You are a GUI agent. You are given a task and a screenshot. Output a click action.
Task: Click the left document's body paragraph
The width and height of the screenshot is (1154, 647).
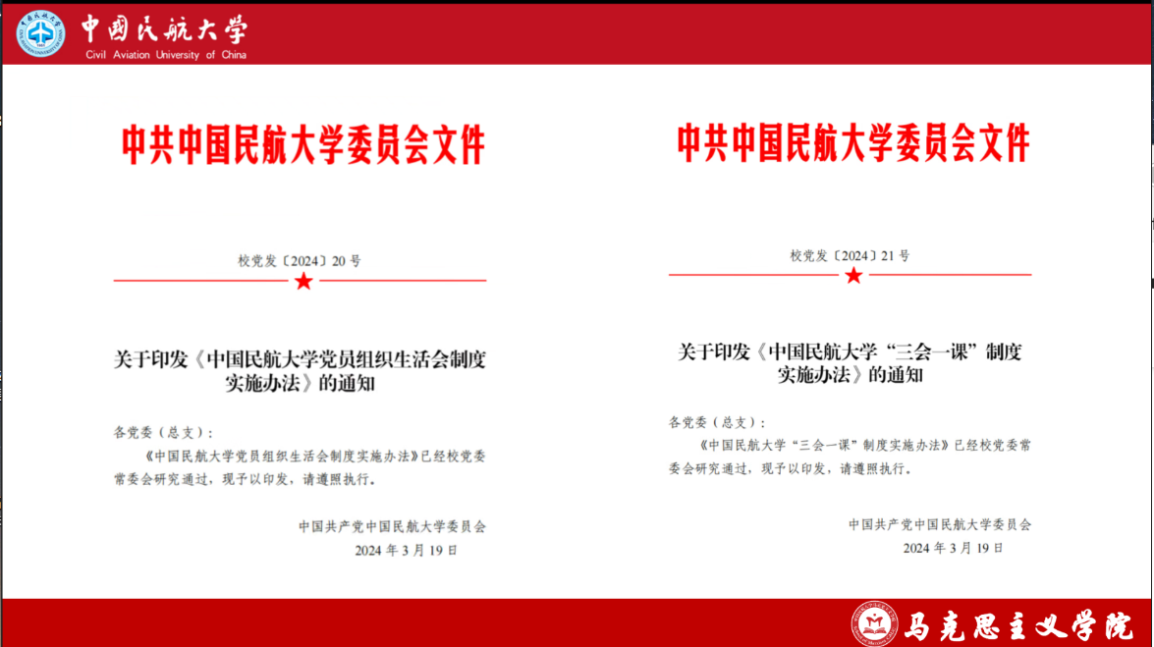click(x=300, y=468)
